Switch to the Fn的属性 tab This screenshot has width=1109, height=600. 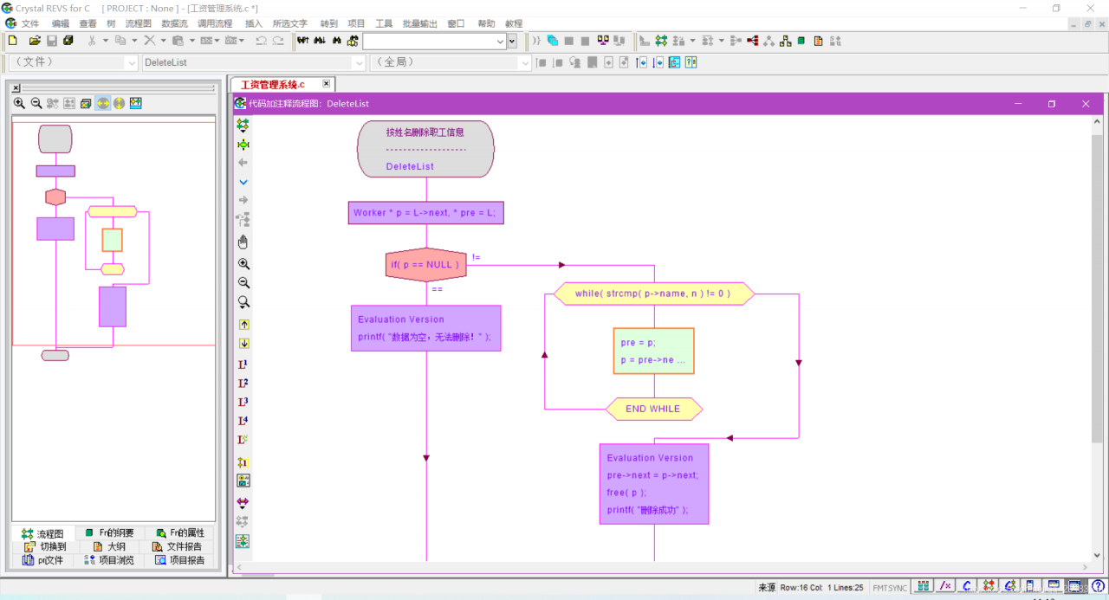point(180,533)
